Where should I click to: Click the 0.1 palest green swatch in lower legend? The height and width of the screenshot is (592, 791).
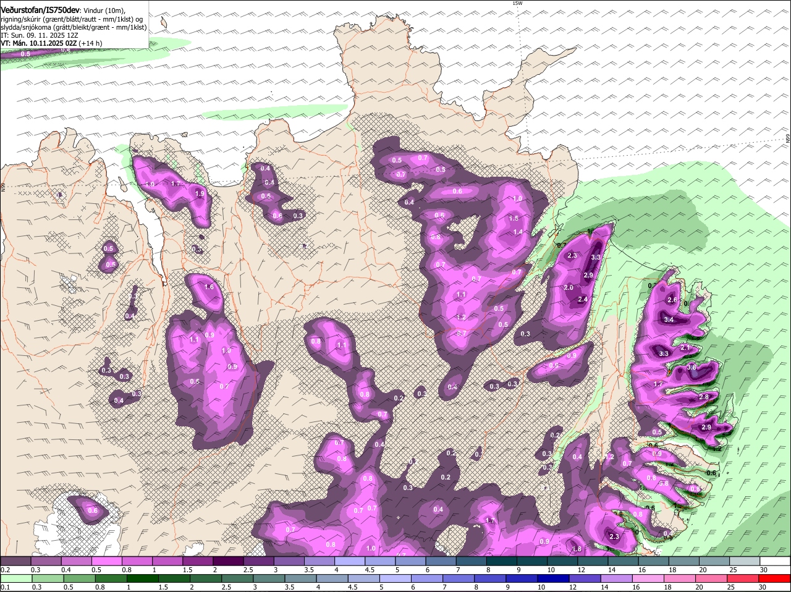16,578
